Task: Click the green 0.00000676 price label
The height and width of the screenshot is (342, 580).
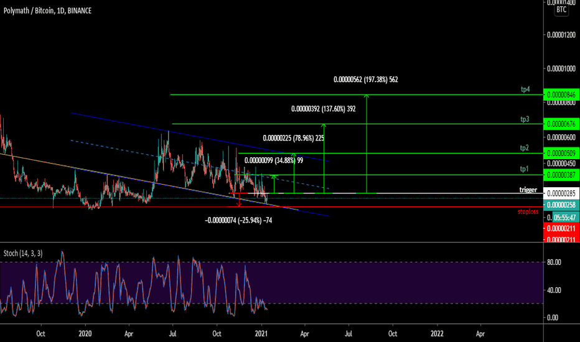Action: click(x=561, y=124)
